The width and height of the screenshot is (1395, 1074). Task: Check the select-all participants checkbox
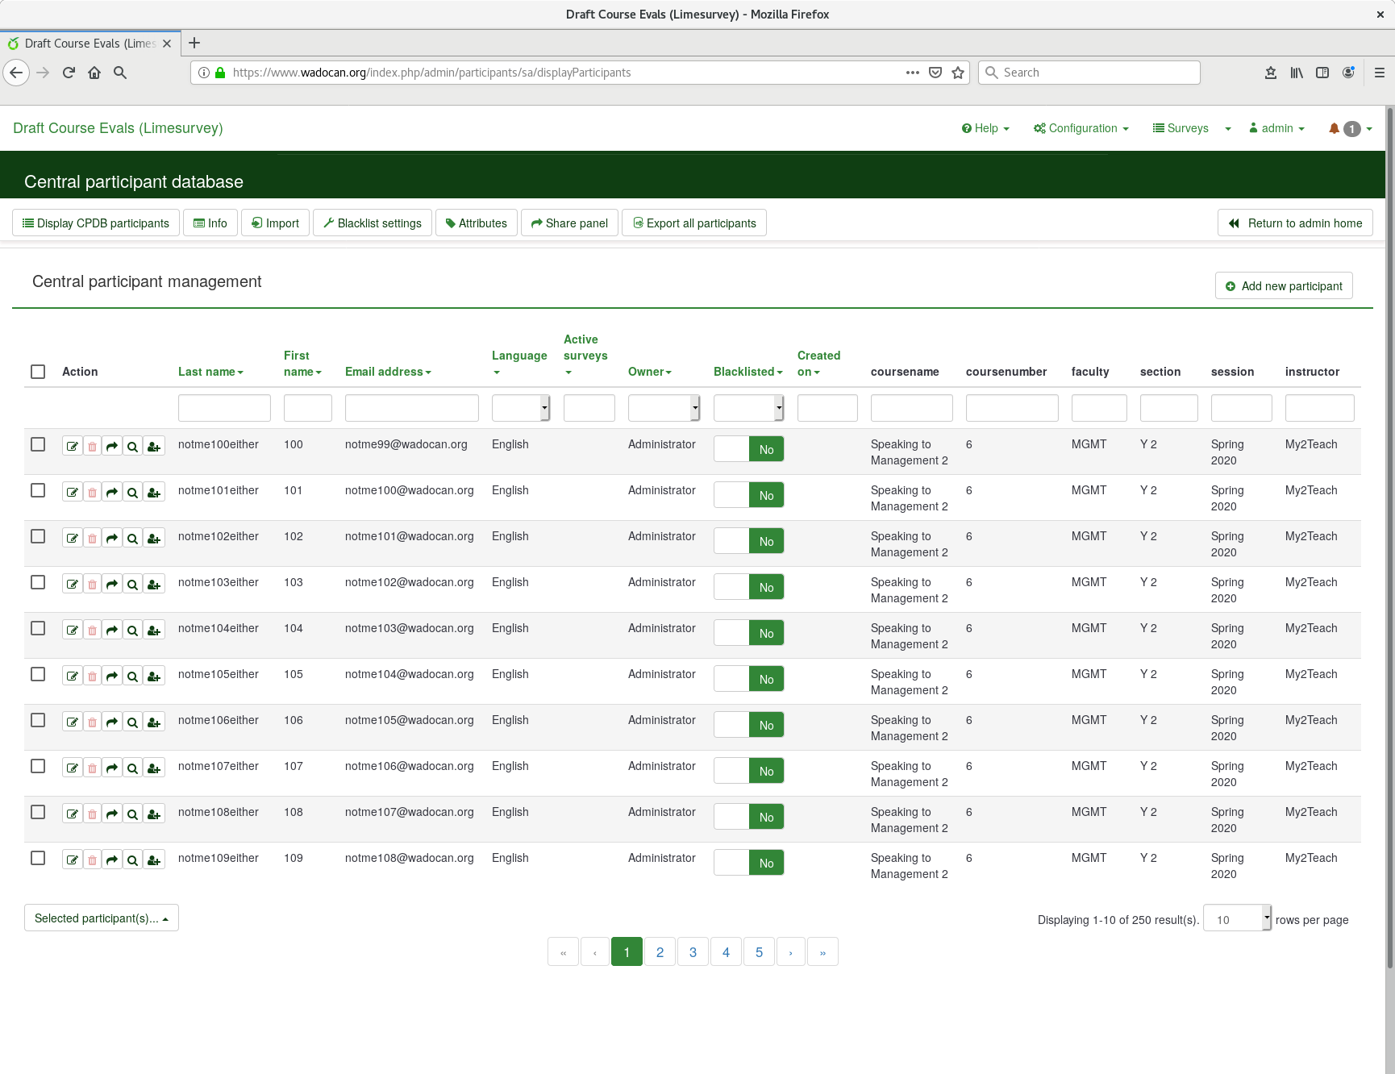(38, 372)
